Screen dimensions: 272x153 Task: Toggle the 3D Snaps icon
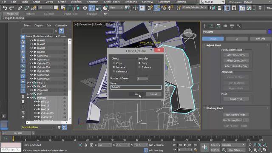pyautogui.click(x=150, y=8)
